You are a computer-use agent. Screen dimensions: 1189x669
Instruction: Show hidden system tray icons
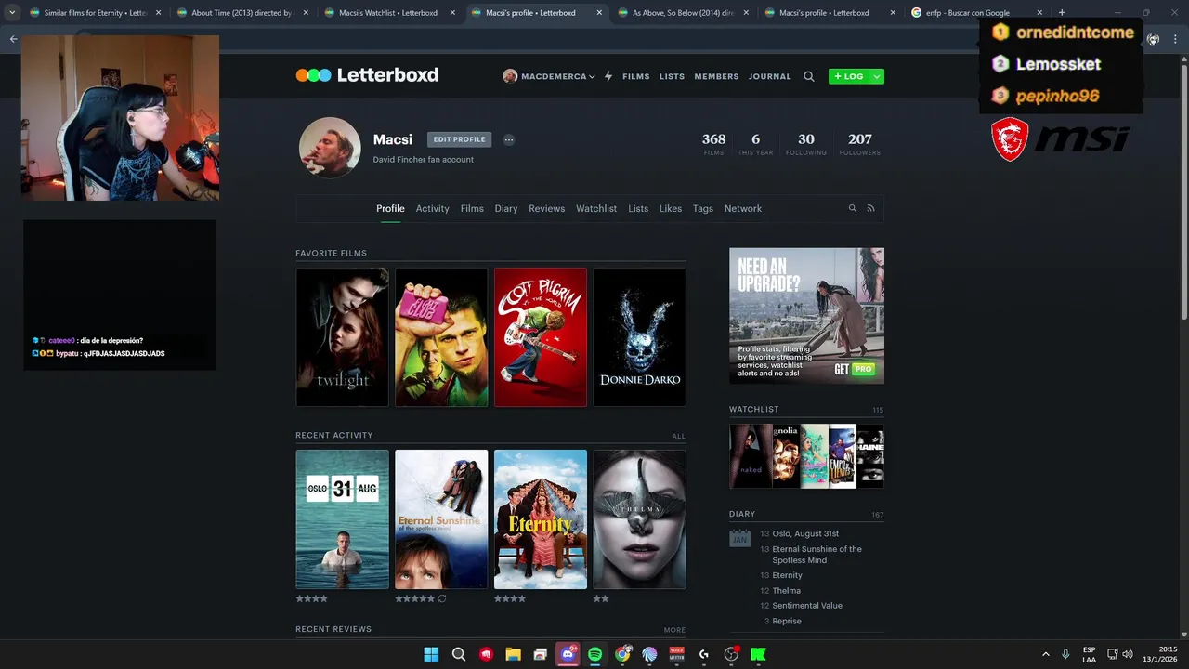point(1046,654)
